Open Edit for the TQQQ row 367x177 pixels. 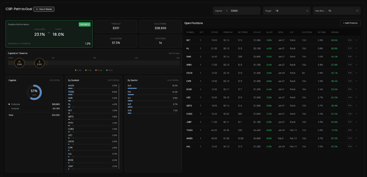350,130
